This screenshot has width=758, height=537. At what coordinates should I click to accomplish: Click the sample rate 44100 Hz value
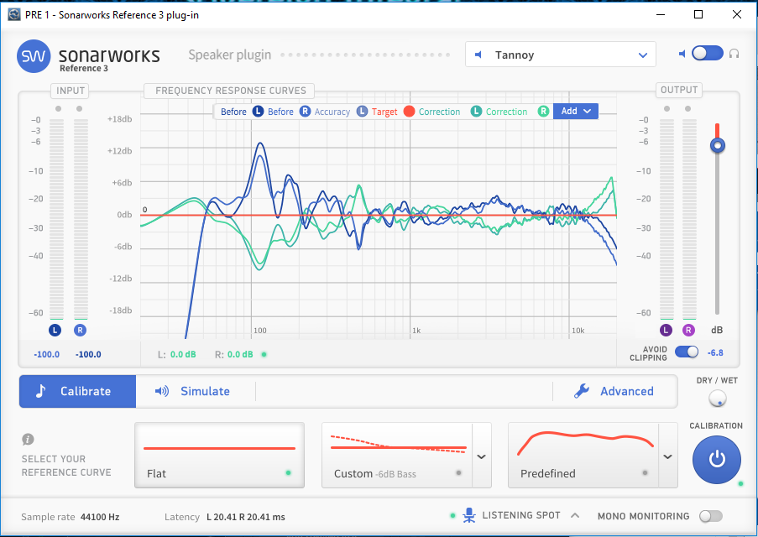tap(100, 517)
